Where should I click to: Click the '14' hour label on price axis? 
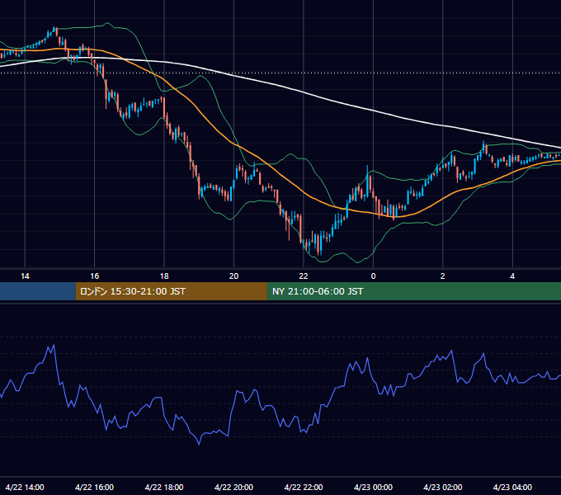(25, 276)
